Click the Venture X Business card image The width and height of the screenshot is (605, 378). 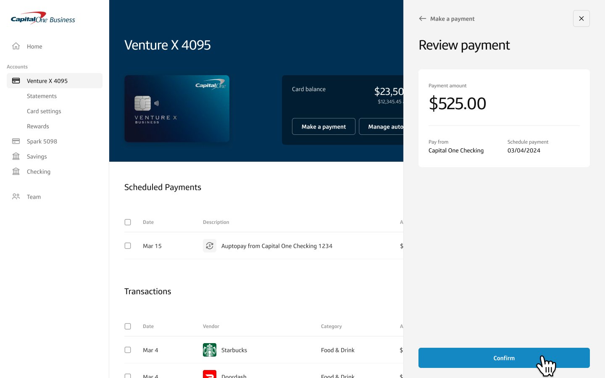pyautogui.click(x=177, y=109)
